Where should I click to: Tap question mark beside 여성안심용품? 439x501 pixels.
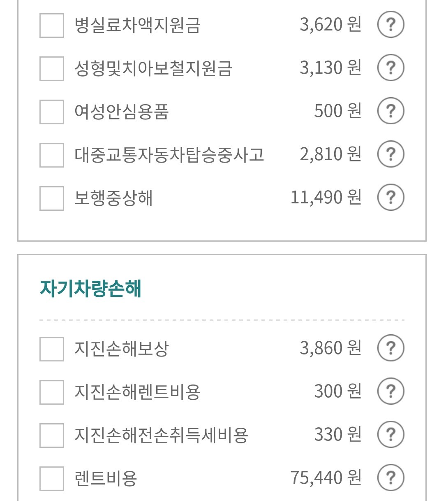pyautogui.click(x=390, y=111)
